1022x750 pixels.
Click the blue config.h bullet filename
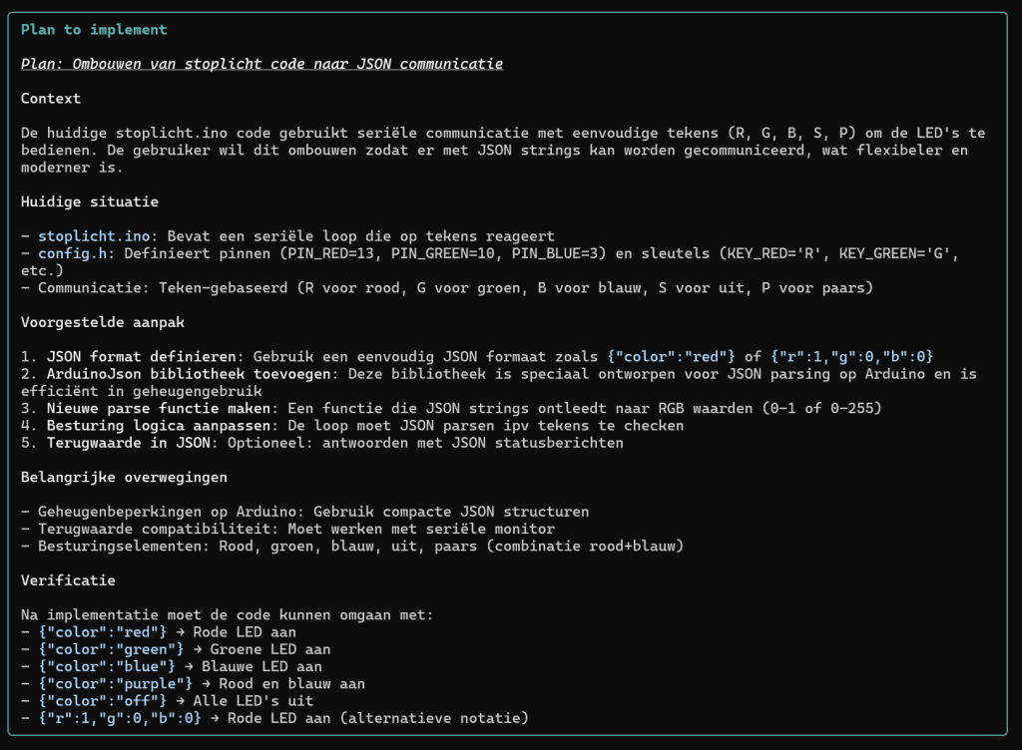[72, 253]
